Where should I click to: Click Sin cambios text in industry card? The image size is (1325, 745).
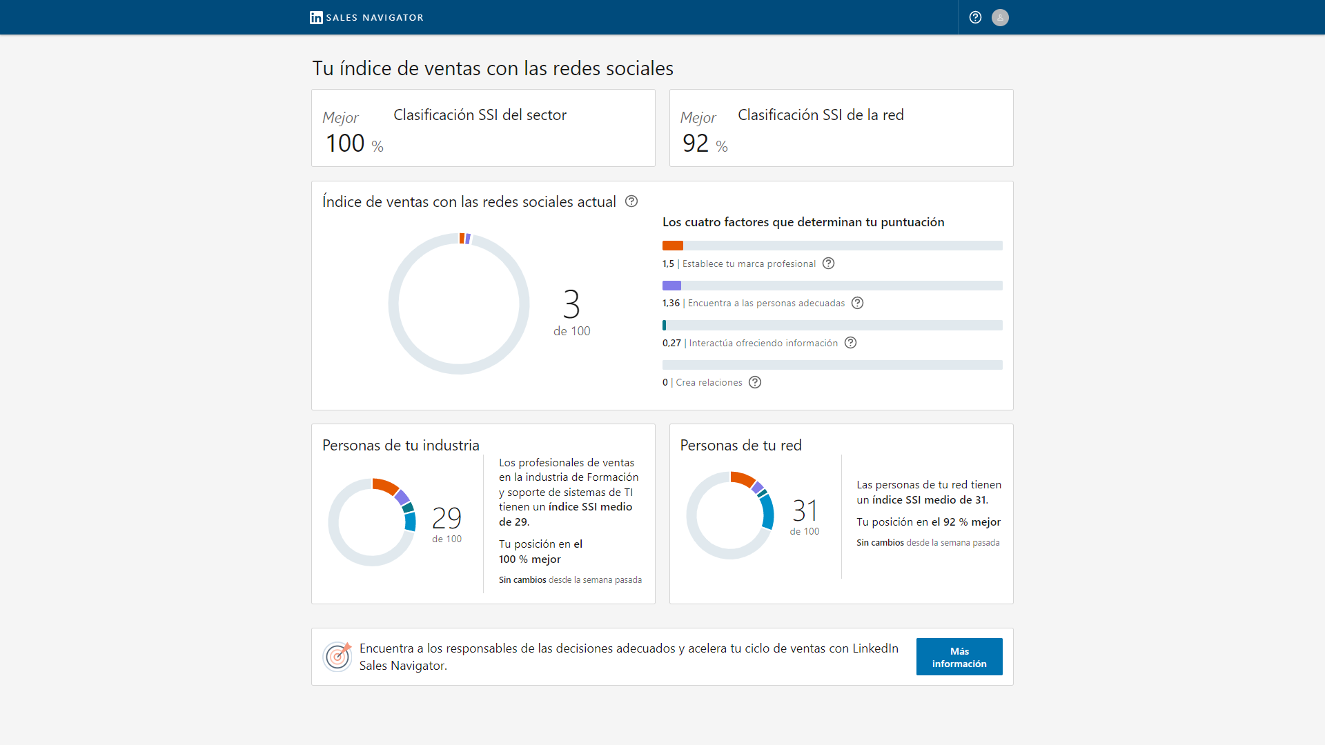[522, 580]
